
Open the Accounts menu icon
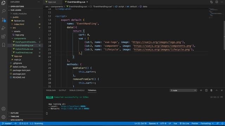pyautogui.click(x=4, y=109)
